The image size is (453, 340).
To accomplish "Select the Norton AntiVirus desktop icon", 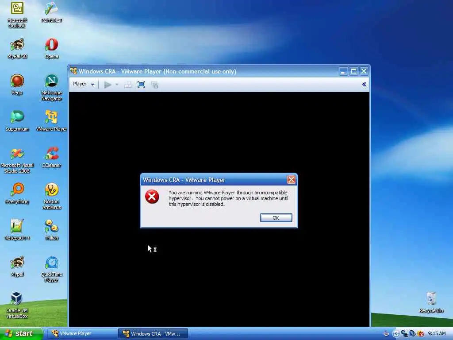I will point(51,196).
